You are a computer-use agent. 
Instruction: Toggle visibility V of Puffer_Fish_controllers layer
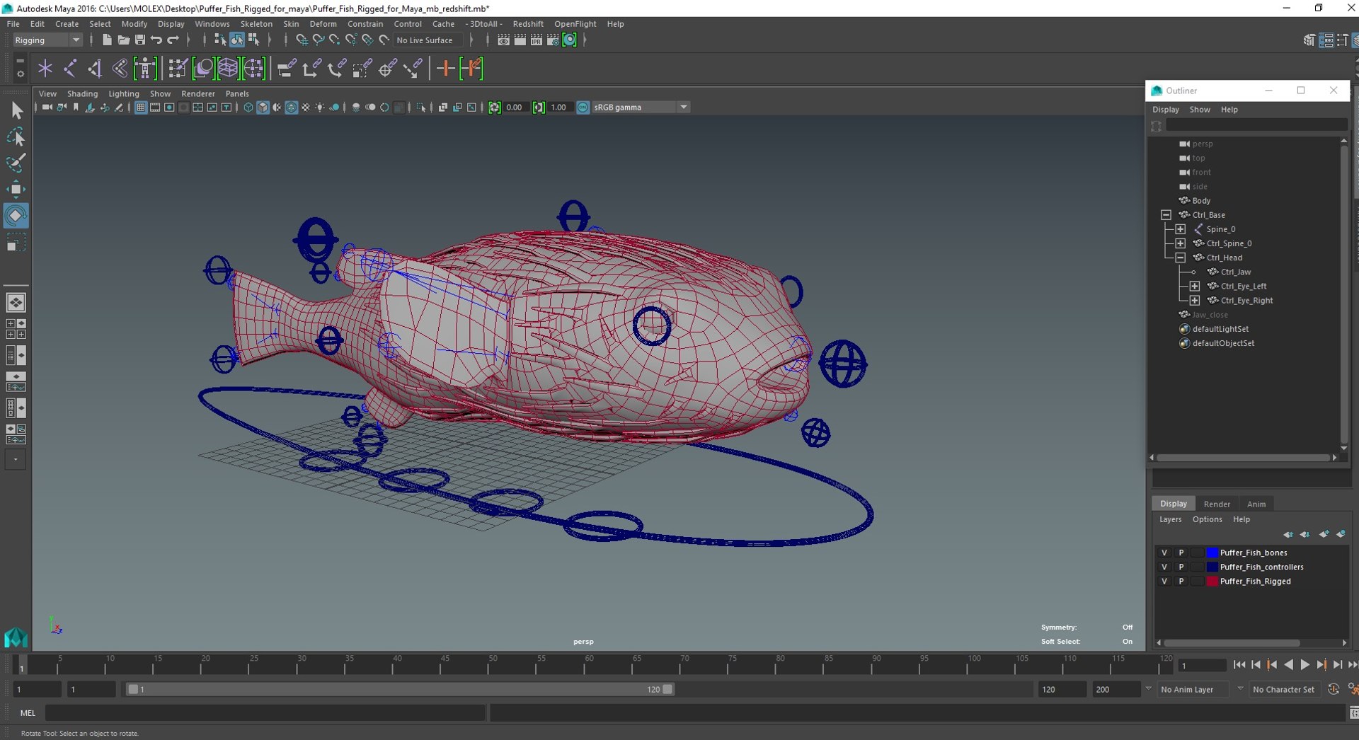[1164, 567]
